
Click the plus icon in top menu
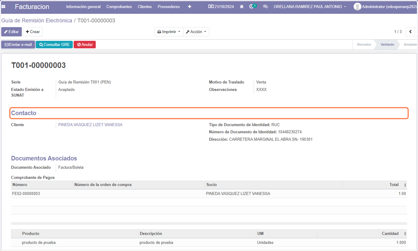(x=189, y=7)
